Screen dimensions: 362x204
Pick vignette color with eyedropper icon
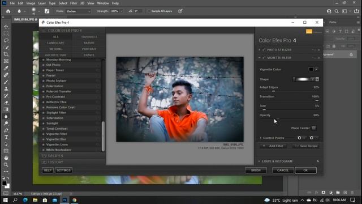tap(317, 69)
